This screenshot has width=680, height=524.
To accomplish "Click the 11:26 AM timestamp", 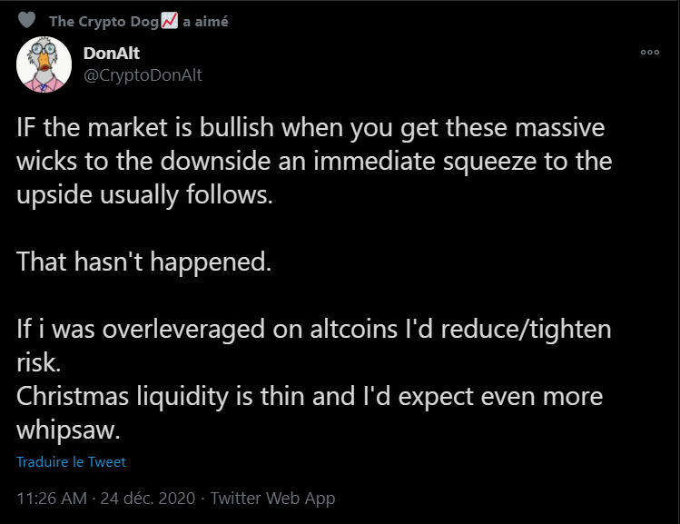I will [x=52, y=498].
